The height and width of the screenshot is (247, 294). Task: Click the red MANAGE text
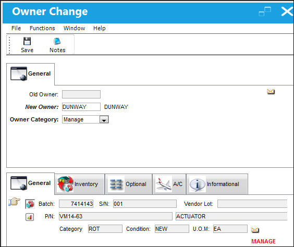(x=263, y=241)
